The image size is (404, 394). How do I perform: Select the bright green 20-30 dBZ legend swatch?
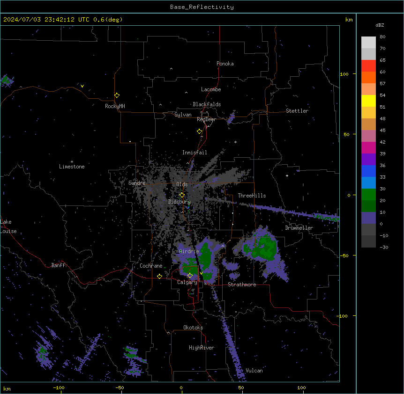(x=368, y=195)
